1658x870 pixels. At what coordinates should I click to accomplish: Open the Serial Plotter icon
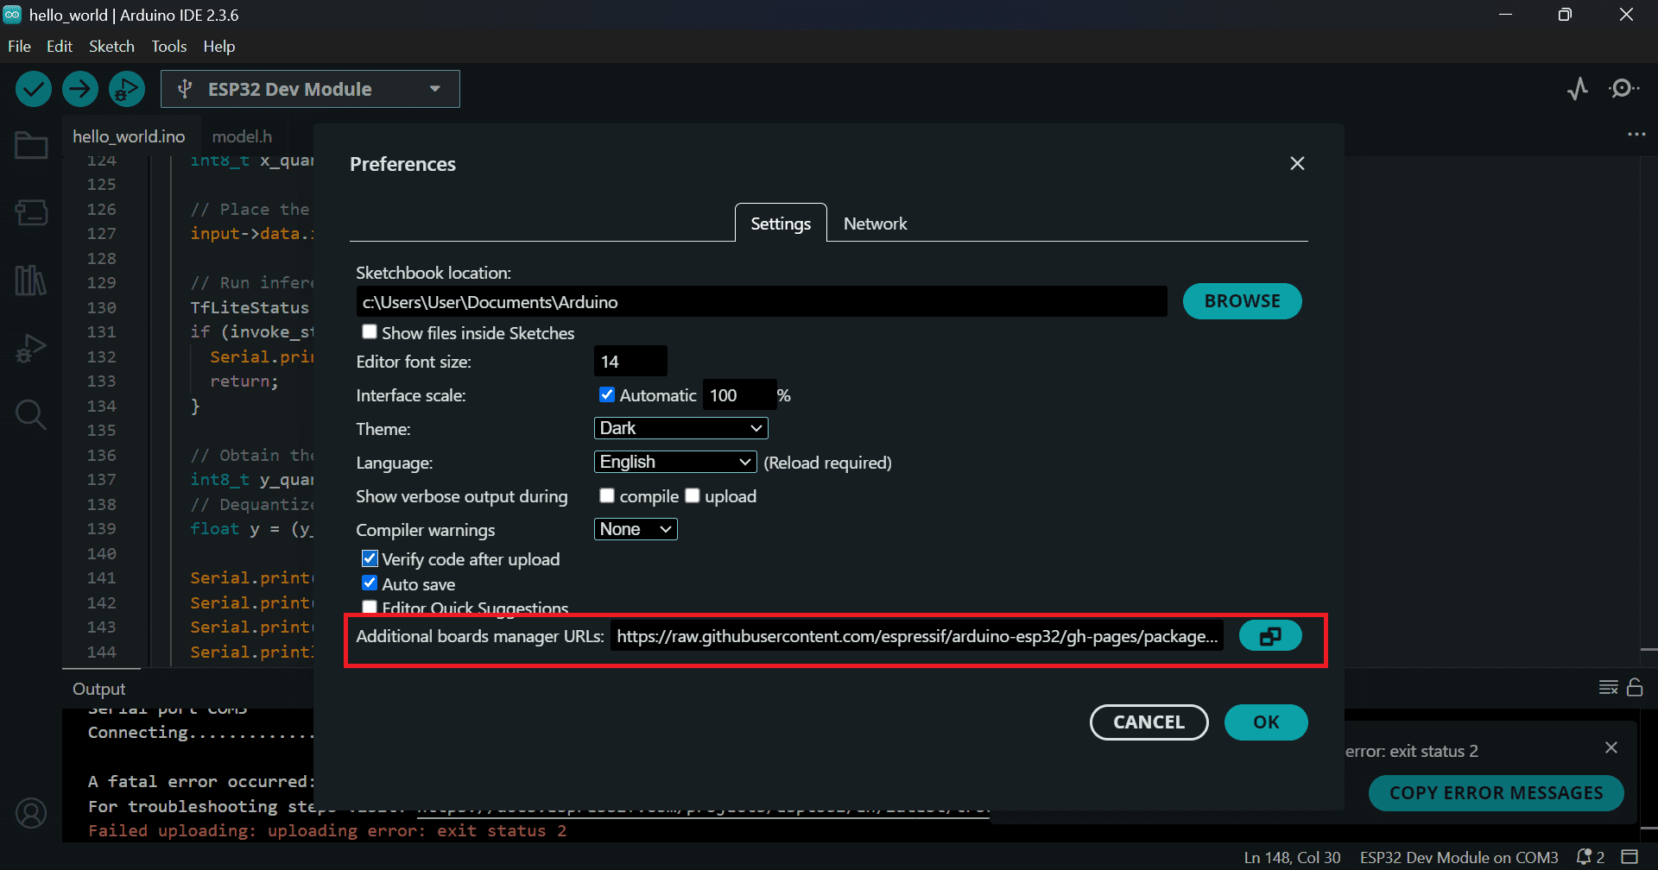pos(1578,89)
